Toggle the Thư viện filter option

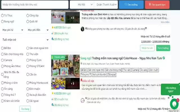tap(28, 54)
